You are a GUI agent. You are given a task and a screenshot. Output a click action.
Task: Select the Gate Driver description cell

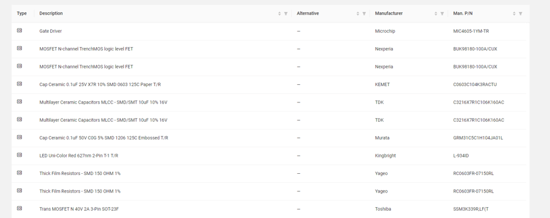[x=50, y=31]
